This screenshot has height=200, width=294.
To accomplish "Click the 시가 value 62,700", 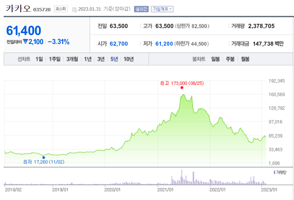I will [x=119, y=44].
